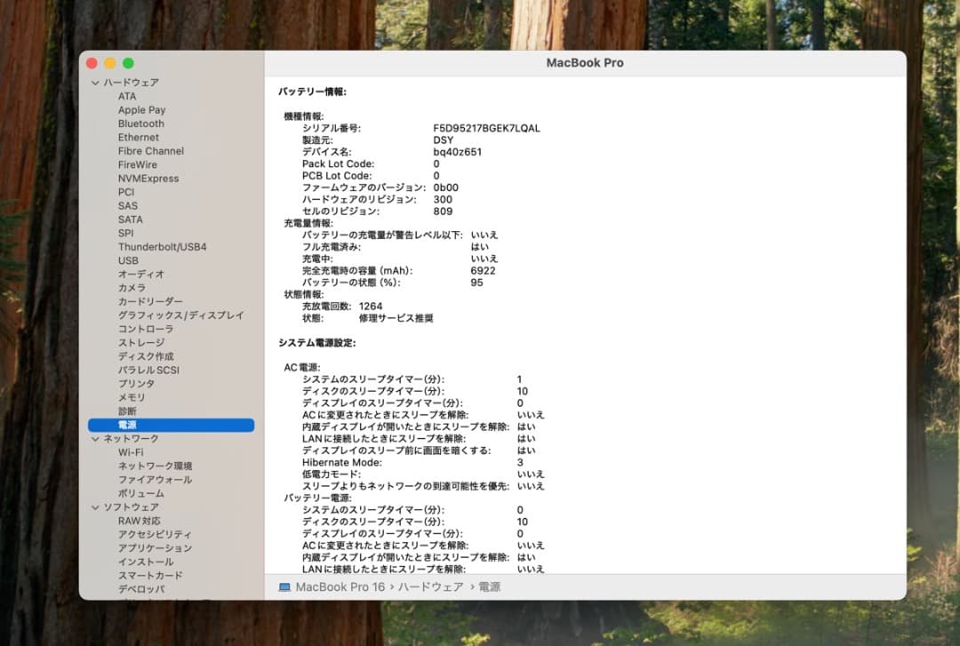
Task: Collapse the ハードウェア category triangle
Action: tap(95, 82)
